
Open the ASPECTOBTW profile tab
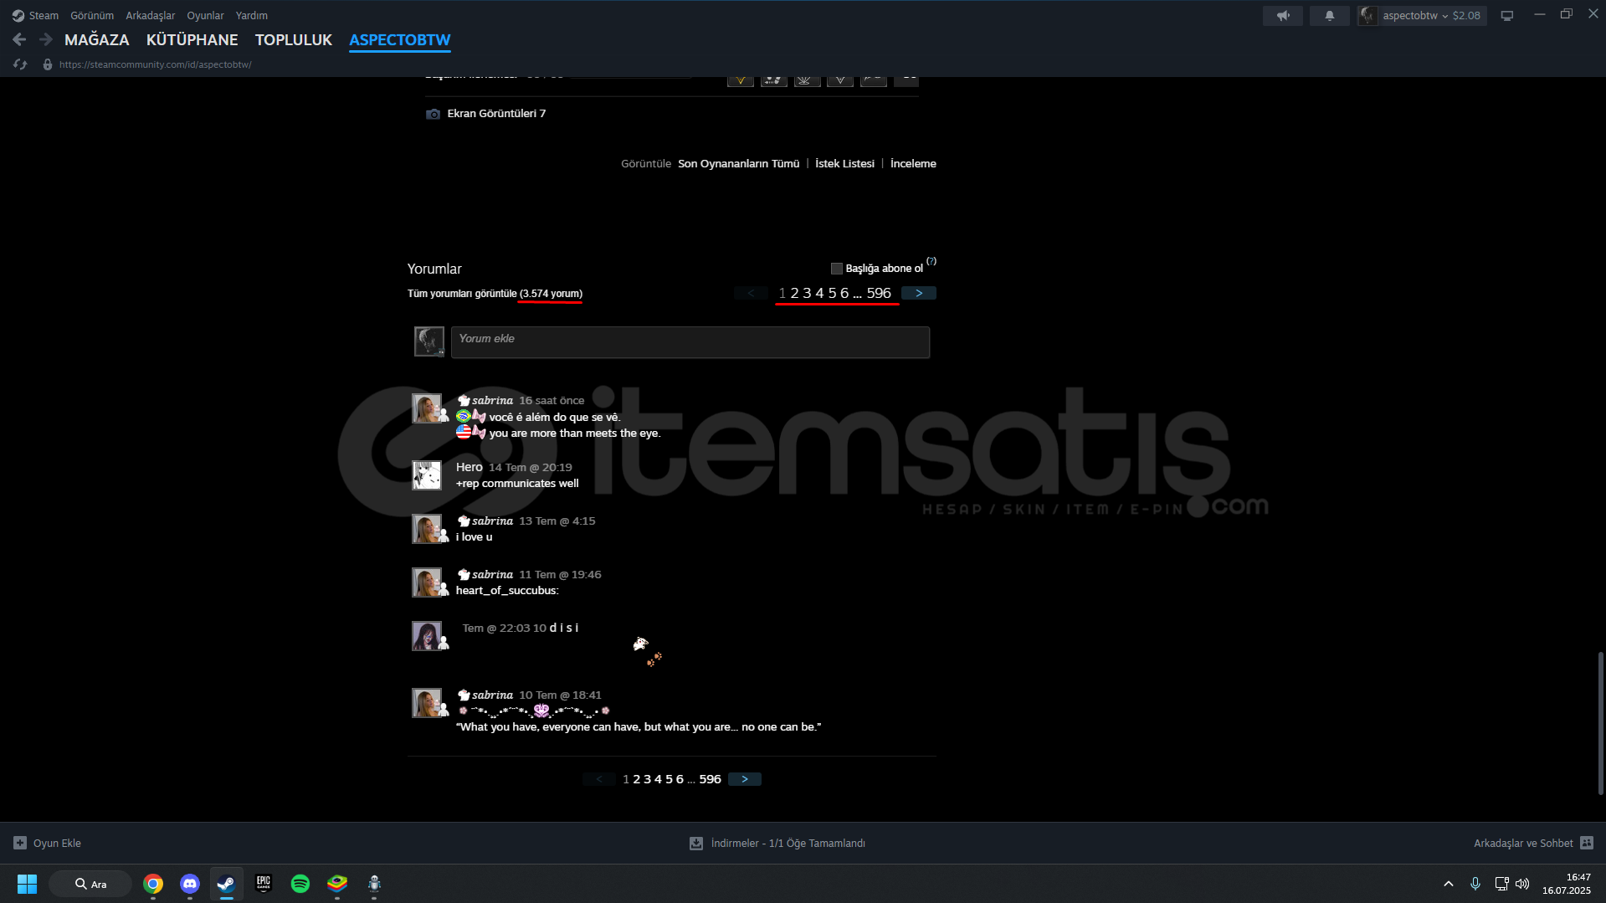[400, 39]
